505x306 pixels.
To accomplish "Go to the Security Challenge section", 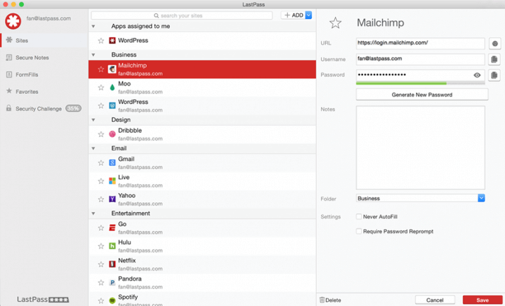I will pyautogui.click(x=38, y=109).
